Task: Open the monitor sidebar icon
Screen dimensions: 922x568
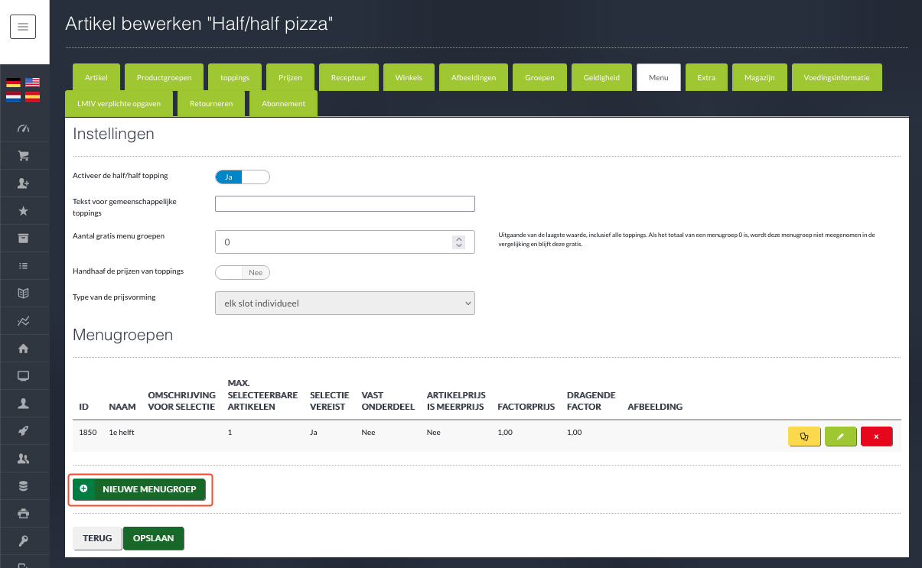Action: click(23, 375)
